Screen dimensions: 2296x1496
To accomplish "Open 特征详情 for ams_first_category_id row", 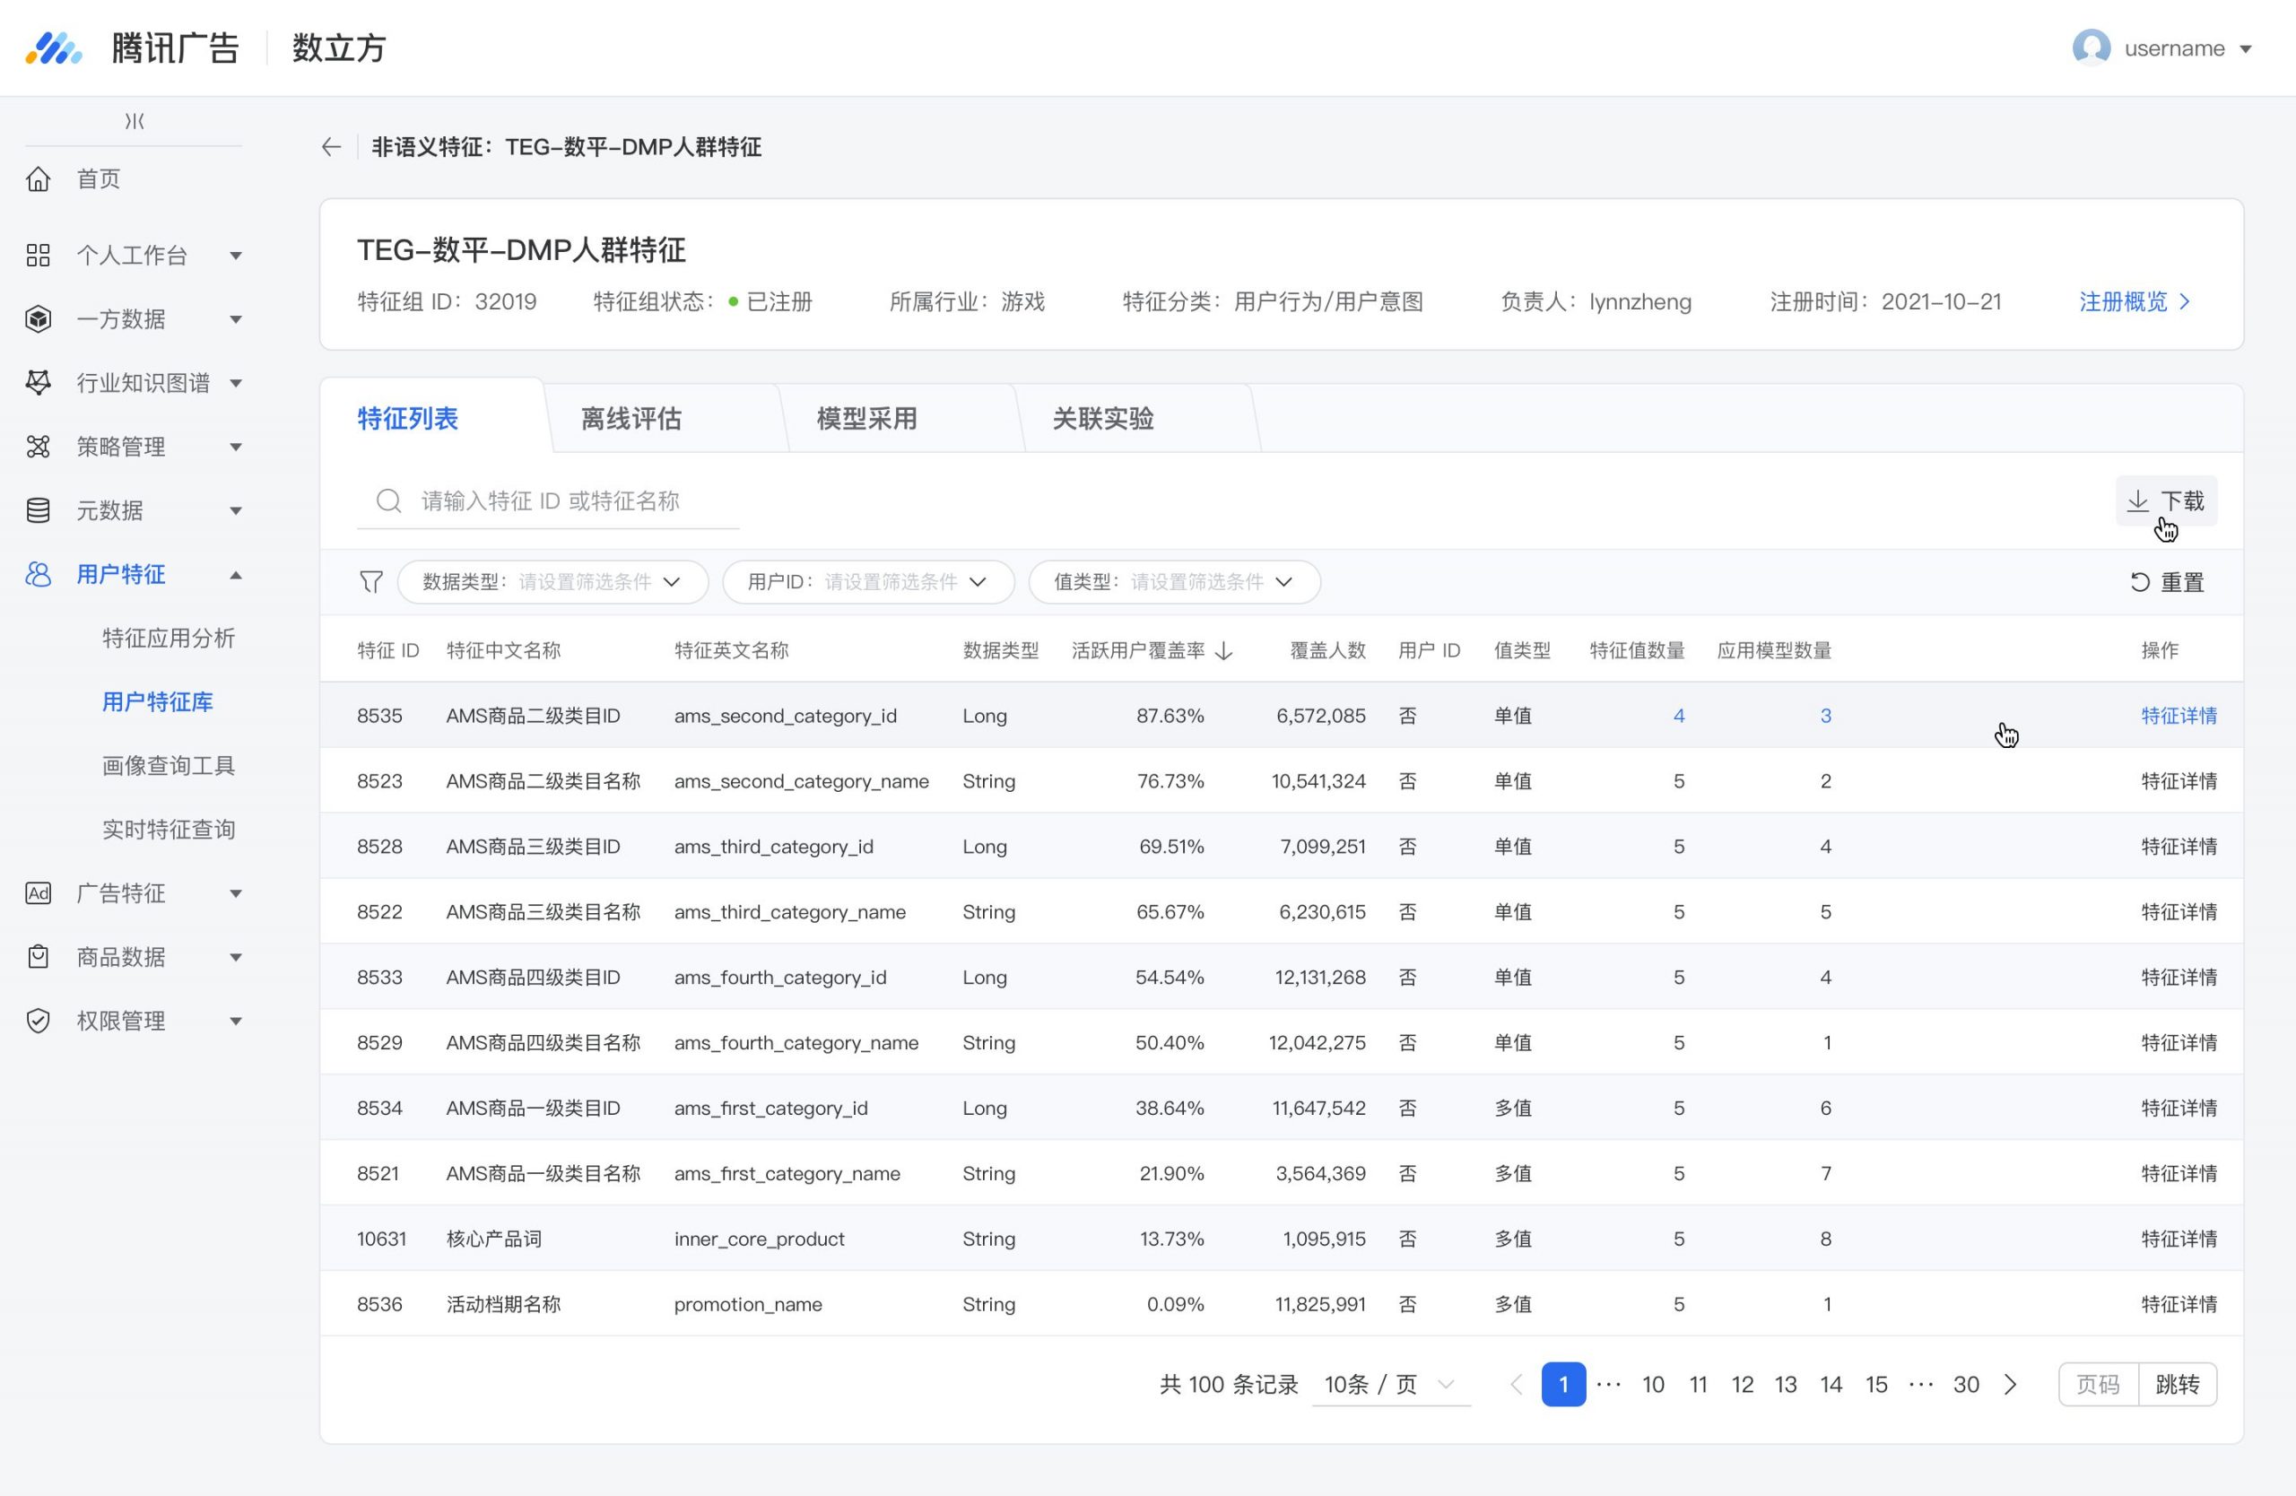I will 2179,1109.
